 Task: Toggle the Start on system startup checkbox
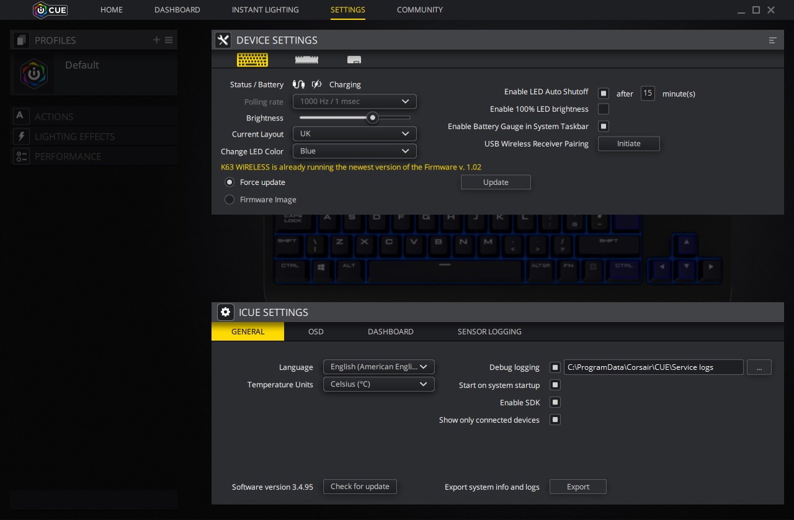(x=555, y=385)
